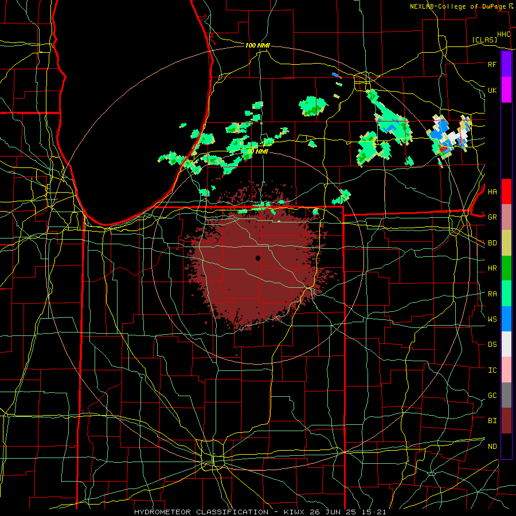Select the GR dusty pink legend swatch
The height and width of the screenshot is (516, 516).
(x=506, y=217)
